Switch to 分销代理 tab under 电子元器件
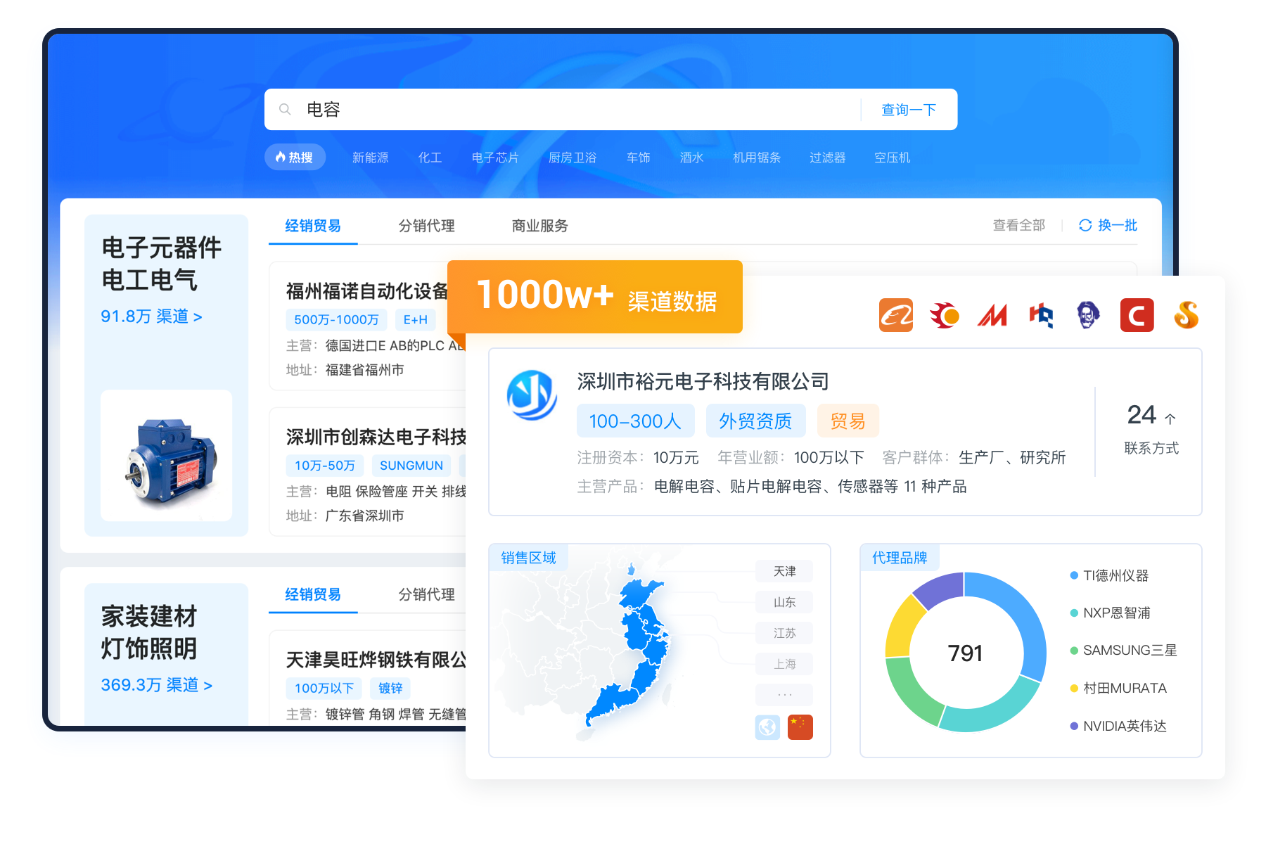The height and width of the screenshot is (844, 1266). [427, 226]
